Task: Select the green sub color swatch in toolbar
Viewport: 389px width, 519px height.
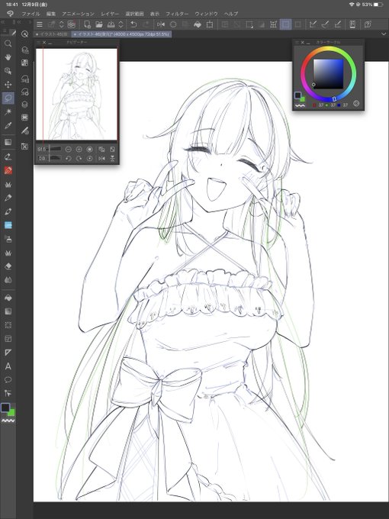Action: pos(11,412)
